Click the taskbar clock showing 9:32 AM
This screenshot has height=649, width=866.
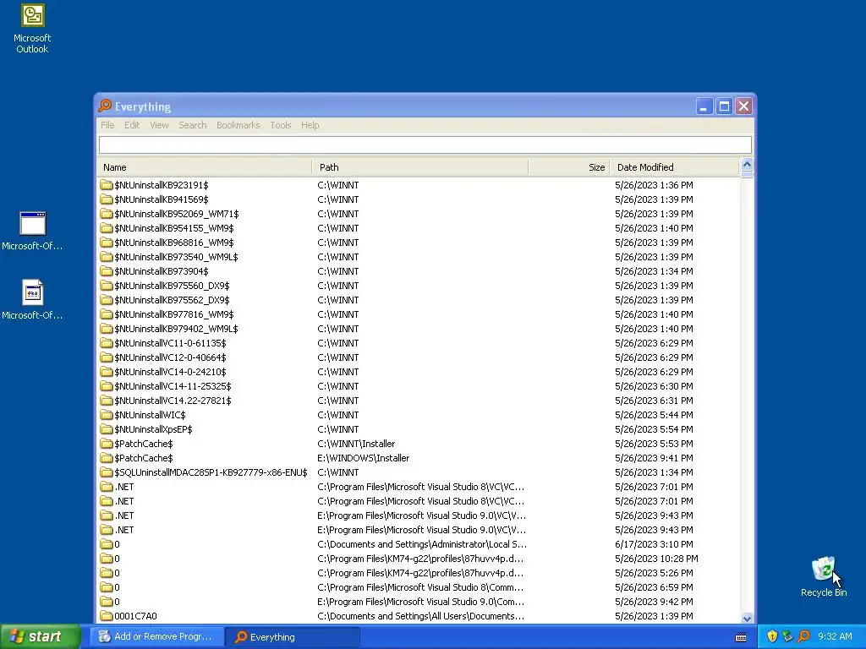point(835,636)
